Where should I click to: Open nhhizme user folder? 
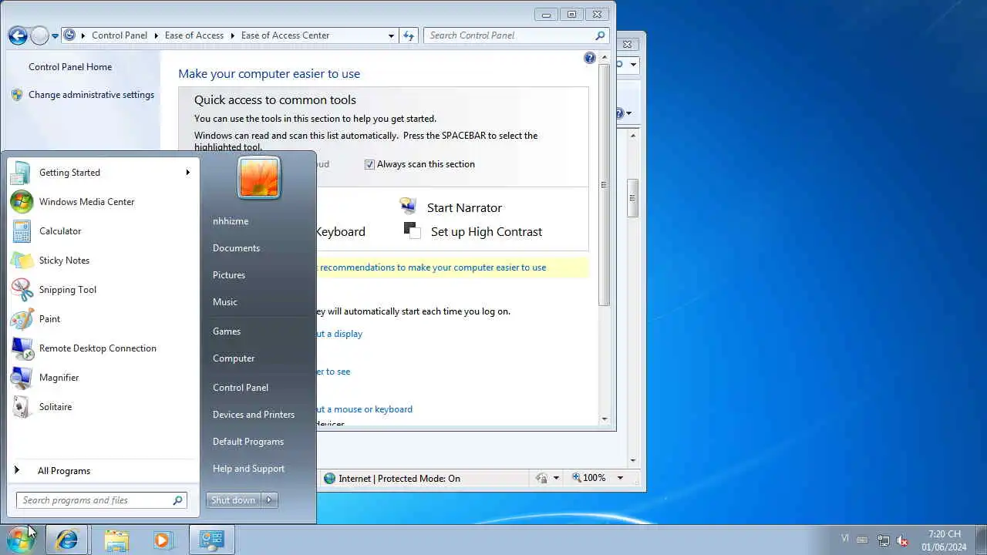231,221
